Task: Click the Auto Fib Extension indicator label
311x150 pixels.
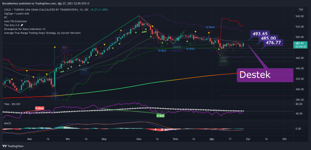Action: tap(15, 21)
